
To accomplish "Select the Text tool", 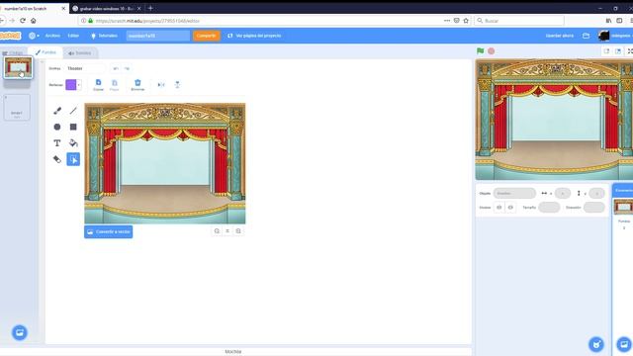I will 57,142.
